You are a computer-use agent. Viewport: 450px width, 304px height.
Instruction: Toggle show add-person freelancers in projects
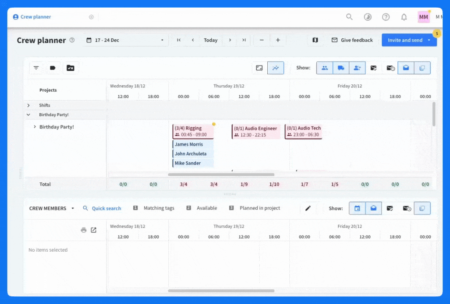pyautogui.click(x=357, y=68)
